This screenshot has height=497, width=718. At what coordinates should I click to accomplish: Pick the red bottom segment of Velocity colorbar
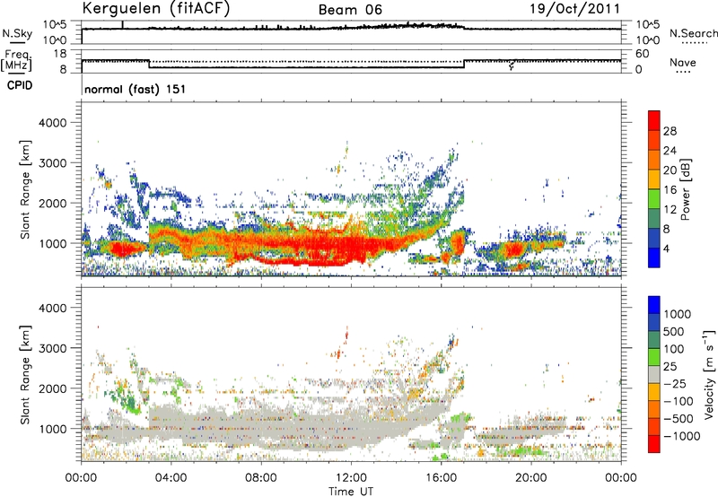654,444
